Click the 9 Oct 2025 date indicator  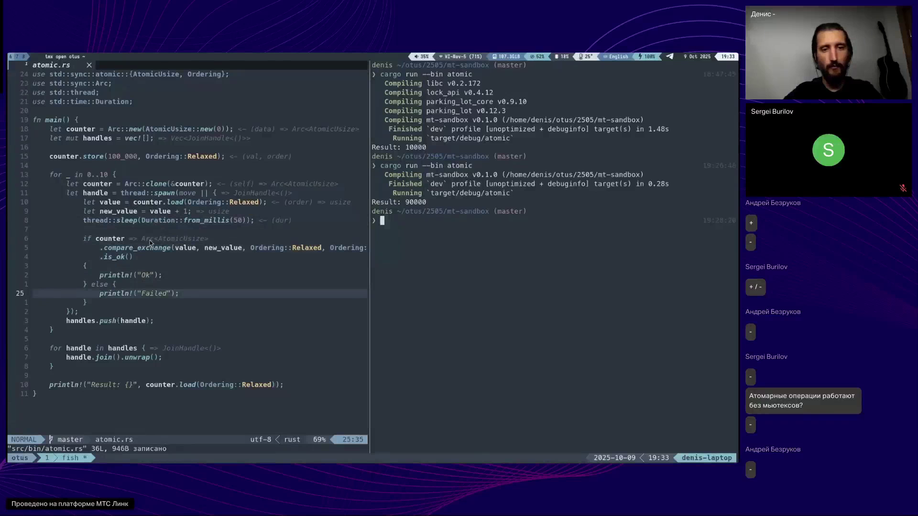coord(697,56)
